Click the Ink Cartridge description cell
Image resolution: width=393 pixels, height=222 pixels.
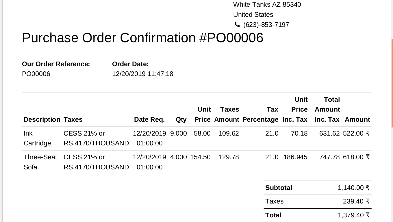[37, 138]
